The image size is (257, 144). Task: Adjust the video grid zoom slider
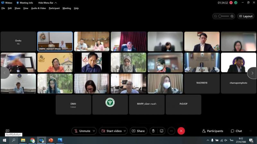coord(224,16)
